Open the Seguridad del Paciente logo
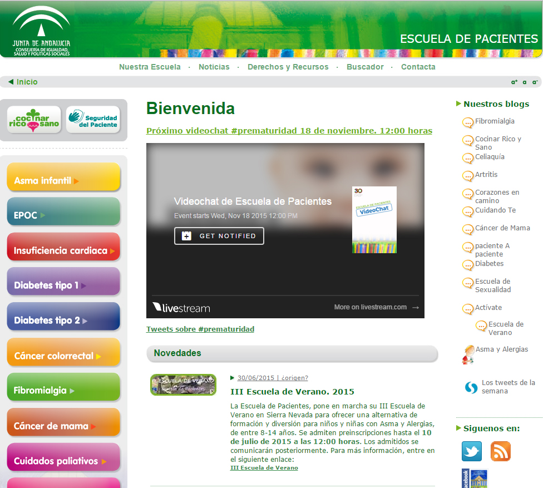The height and width of the screenshot is (488, 543). [93, 120]
